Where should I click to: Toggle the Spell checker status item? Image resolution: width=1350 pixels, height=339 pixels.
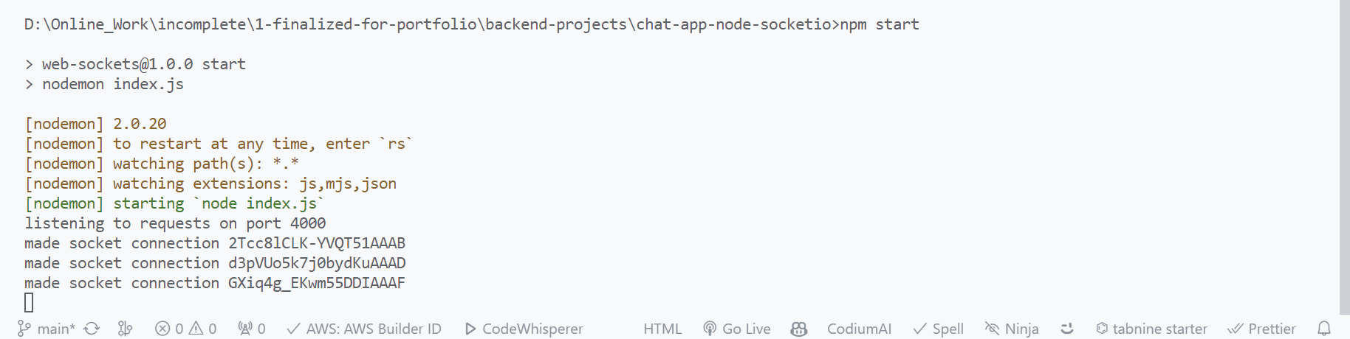938,329
